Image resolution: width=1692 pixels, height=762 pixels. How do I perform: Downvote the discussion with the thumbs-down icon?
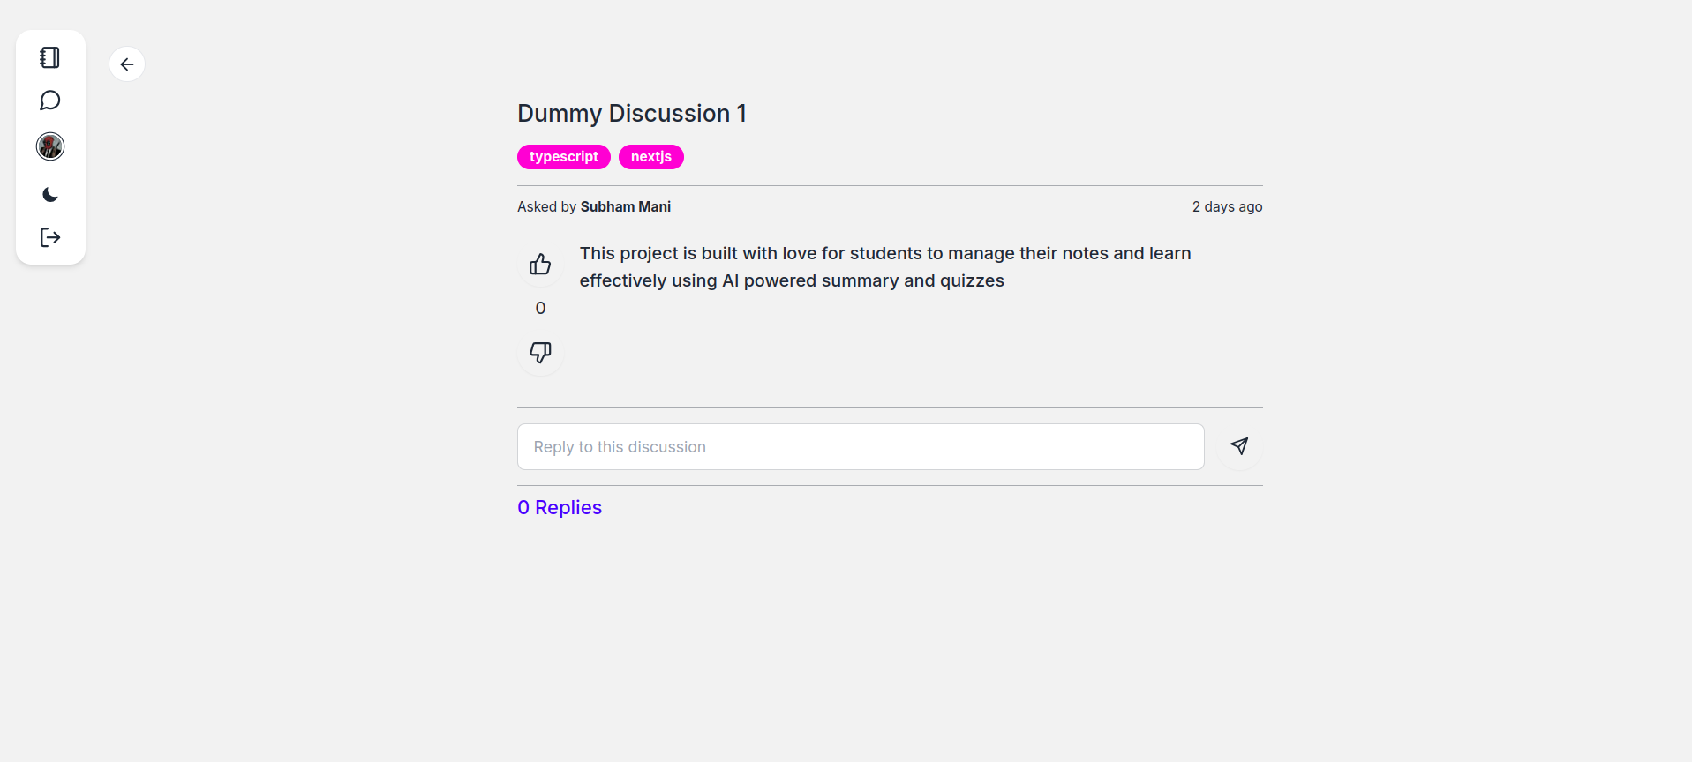539,352
